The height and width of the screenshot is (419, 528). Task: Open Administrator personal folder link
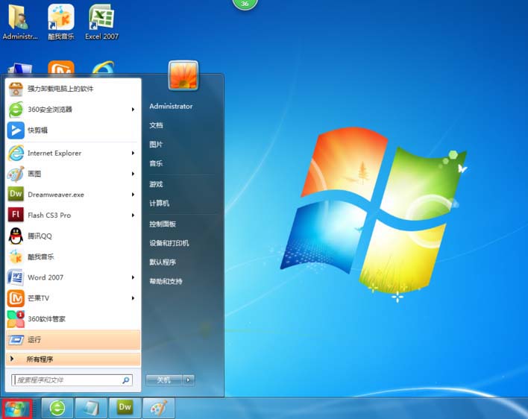[171, 107]
